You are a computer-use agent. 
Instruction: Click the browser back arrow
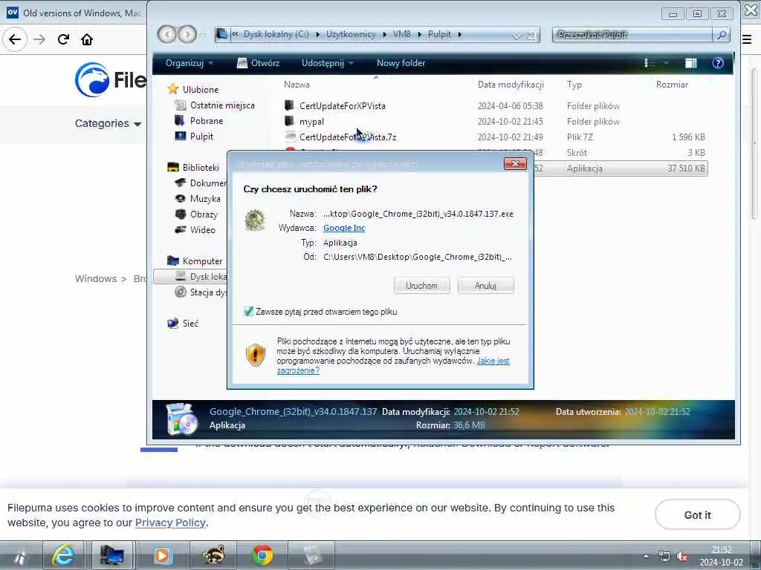click(15, 39)
